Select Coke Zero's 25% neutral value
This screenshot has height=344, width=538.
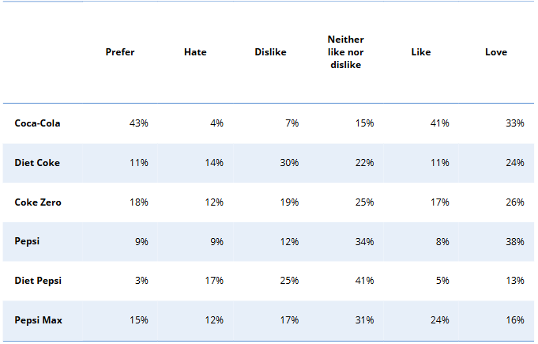pos(364,202)
